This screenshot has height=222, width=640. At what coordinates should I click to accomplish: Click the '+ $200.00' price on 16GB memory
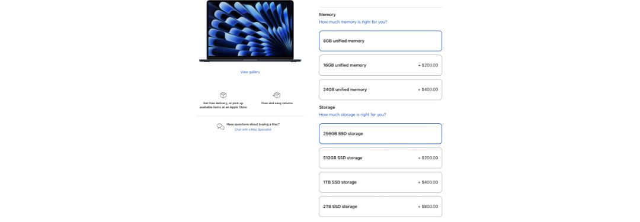pos(428,65)
